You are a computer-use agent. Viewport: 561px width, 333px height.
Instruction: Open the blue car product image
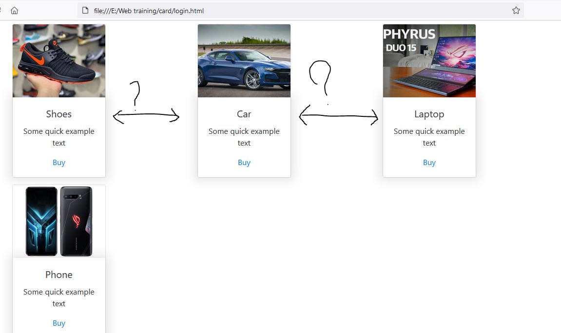(244, 61)
